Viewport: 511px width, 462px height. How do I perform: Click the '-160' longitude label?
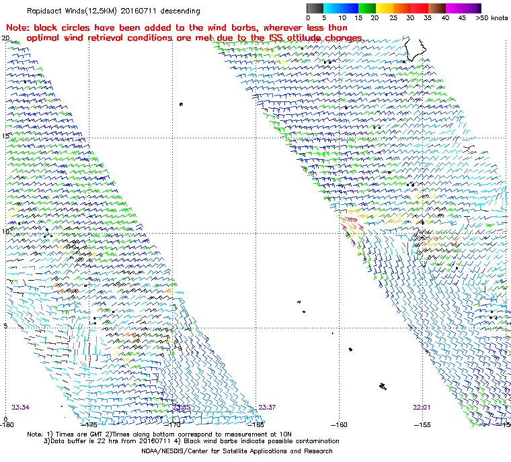(x=340, y=424)
